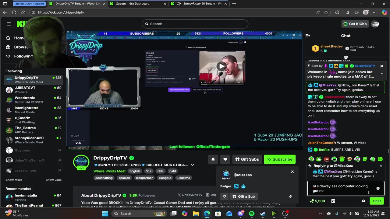This screenshot has height=219, width=390.
Task: Click Show More in Following list
Action: [x=14, y=180]
